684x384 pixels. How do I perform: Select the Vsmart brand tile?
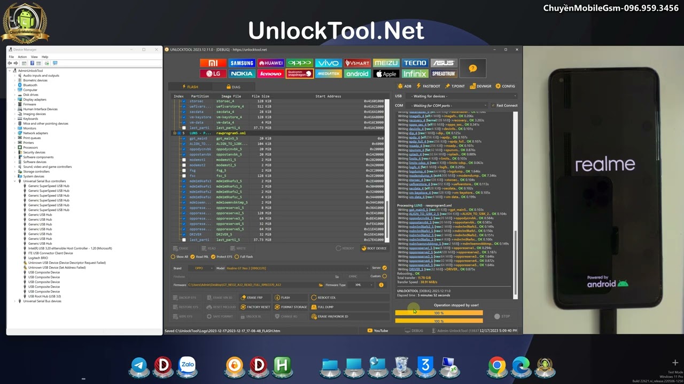(x=357, y=63)
